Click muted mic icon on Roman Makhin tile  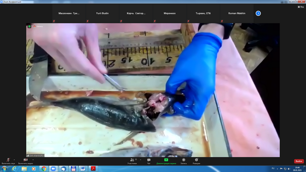tap(222, 21)
